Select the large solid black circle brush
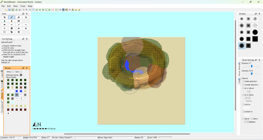Viewport: 263px width, 140px height. 255,32
